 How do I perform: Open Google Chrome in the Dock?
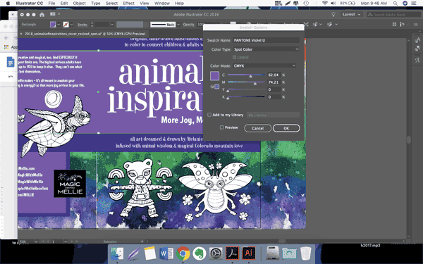[x=183, y=253]
